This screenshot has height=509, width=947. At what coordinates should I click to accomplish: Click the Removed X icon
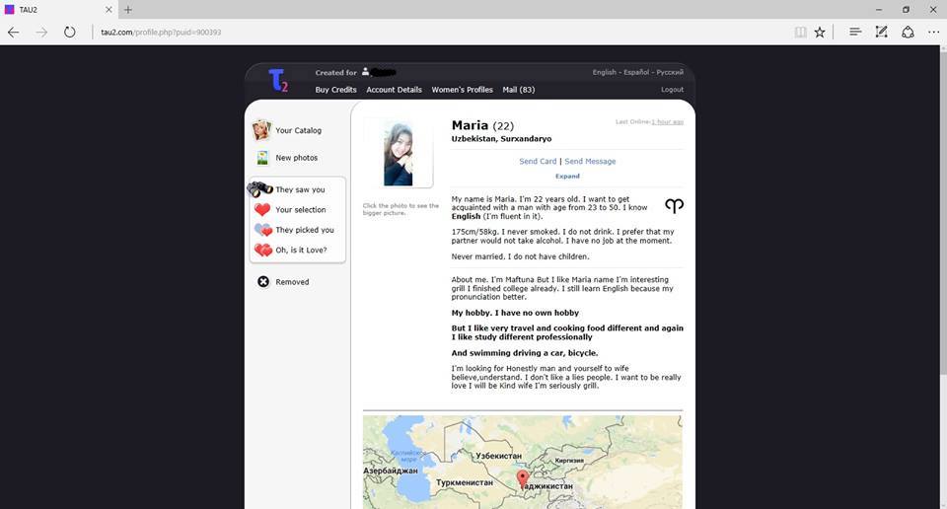tap(263, 282)
